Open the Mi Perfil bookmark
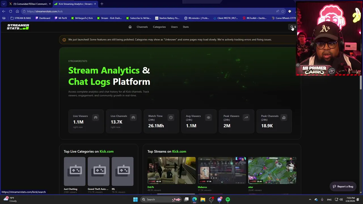The image size is (363, 204). pyautogui.click(x=61, y=18)
